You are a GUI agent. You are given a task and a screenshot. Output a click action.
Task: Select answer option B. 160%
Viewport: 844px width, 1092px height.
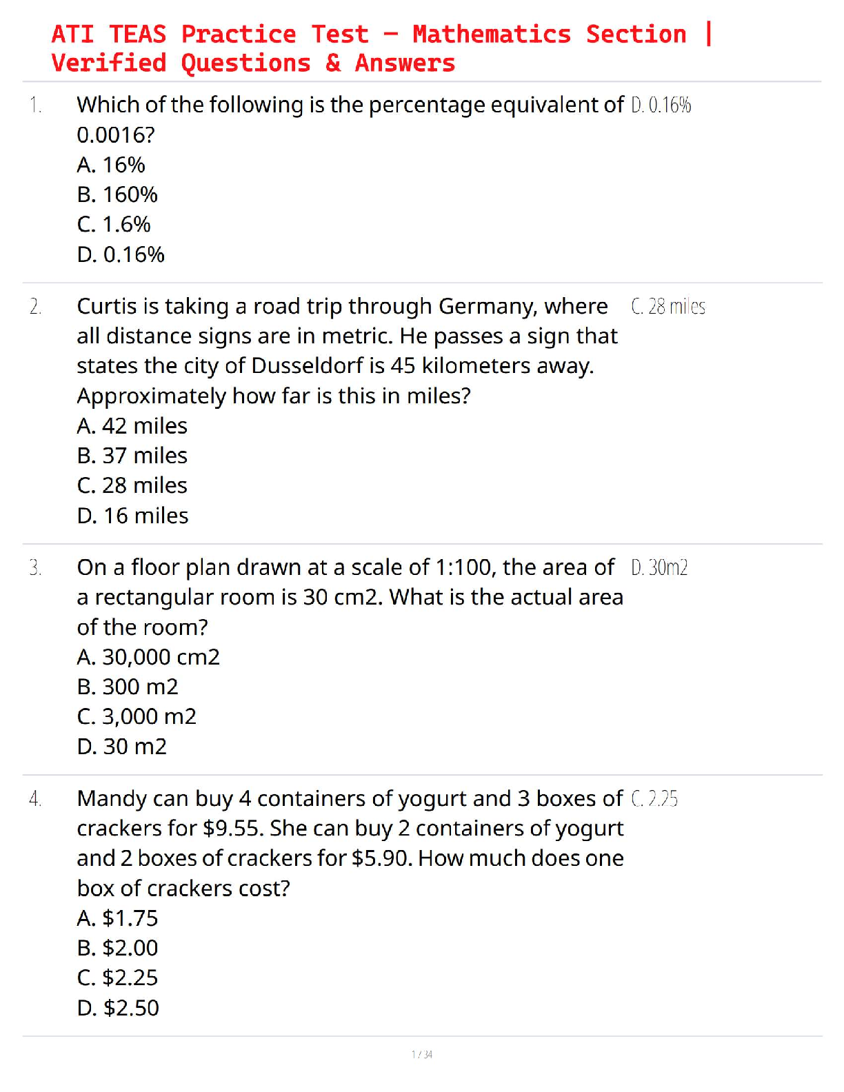pos(117,194)
